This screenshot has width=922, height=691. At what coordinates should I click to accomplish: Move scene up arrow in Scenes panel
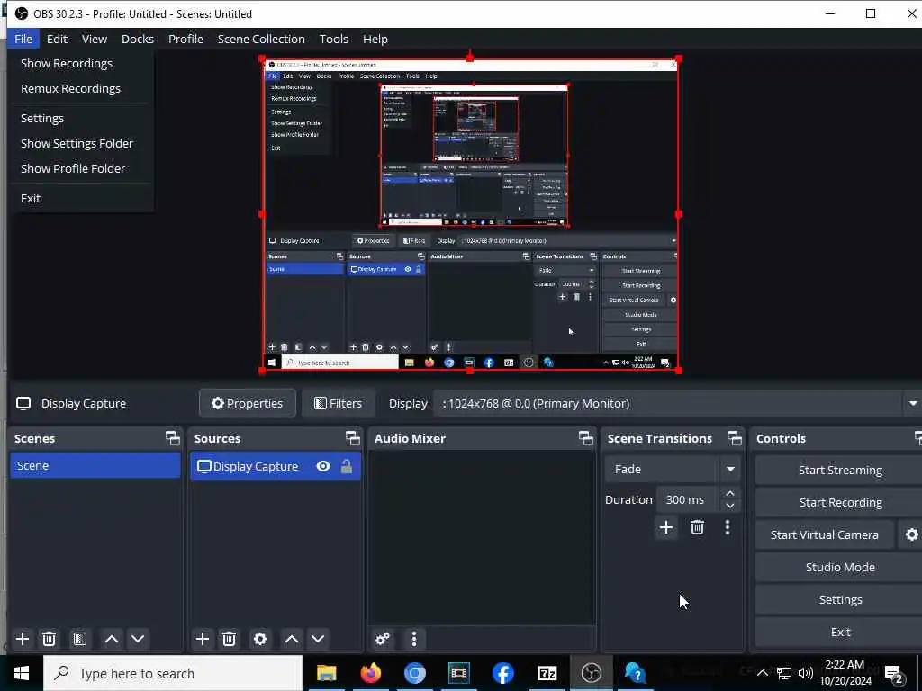click(x=111, y=639)
